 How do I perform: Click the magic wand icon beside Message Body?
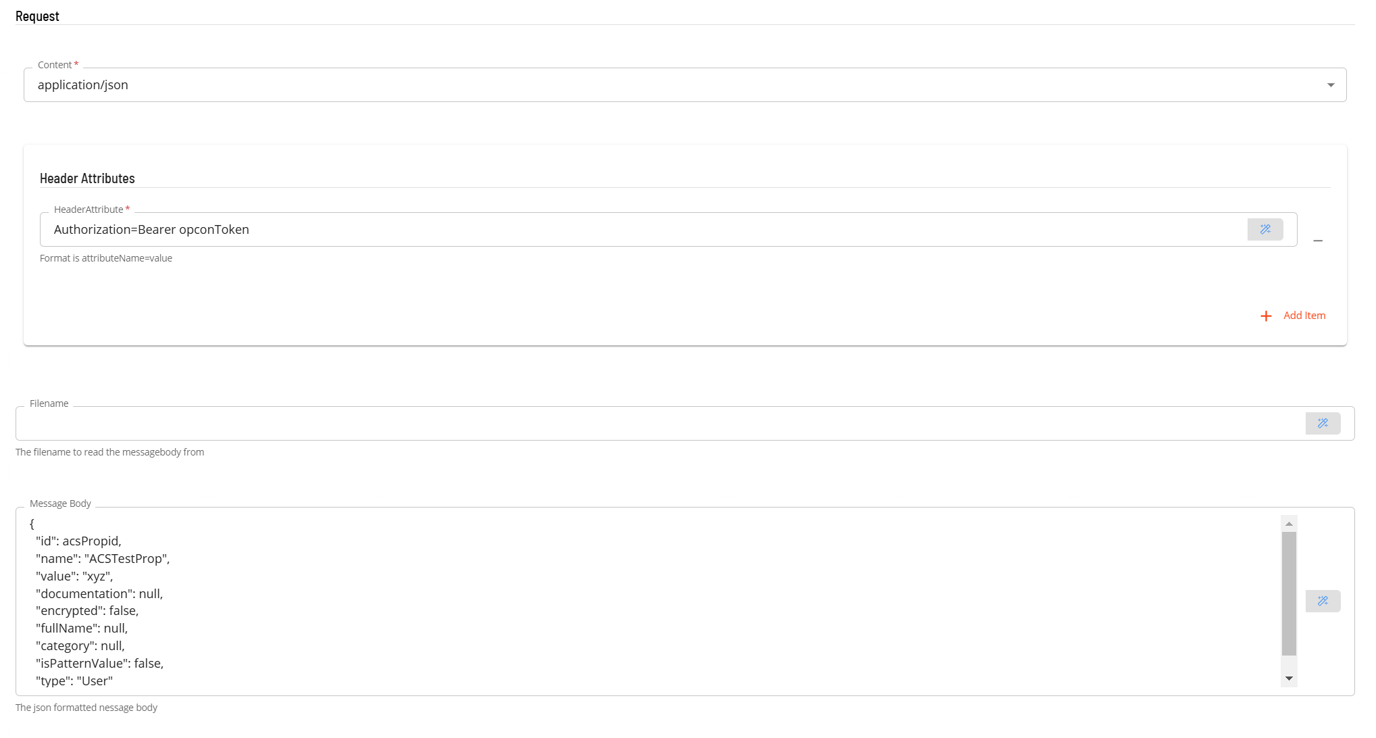pos(1323,601)
